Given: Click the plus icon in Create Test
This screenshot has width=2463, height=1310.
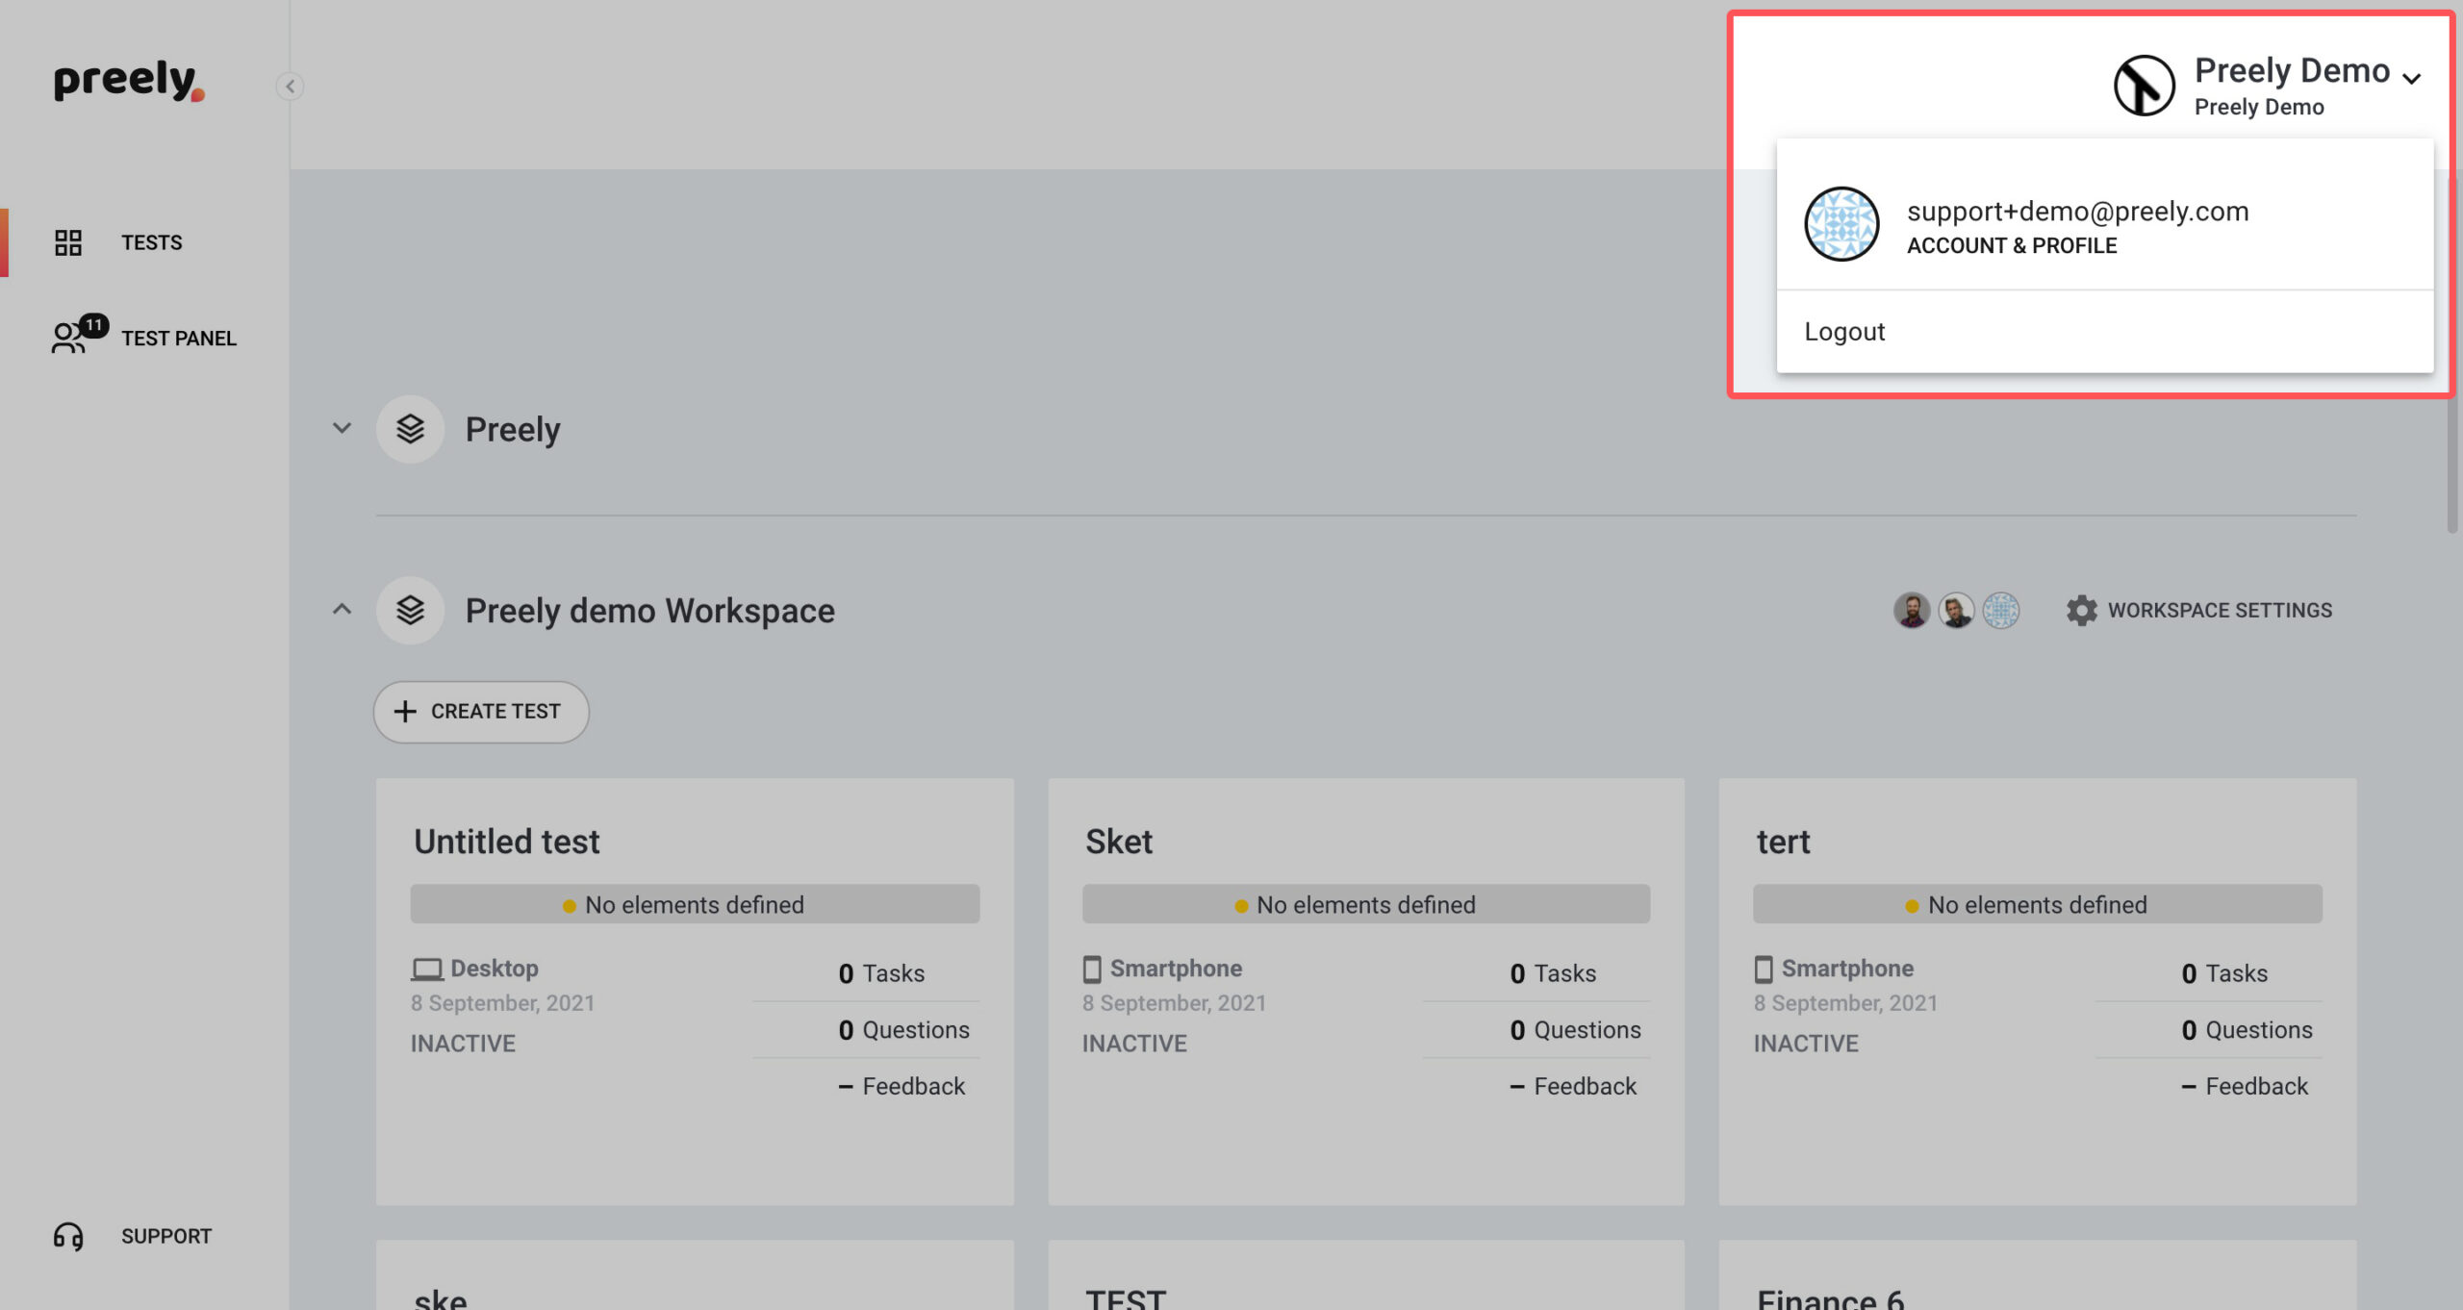Looking at the screenshot, I should coord(405,711).
